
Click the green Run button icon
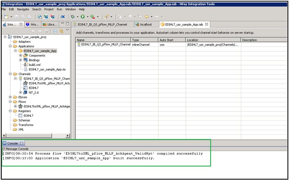point(83,17)
